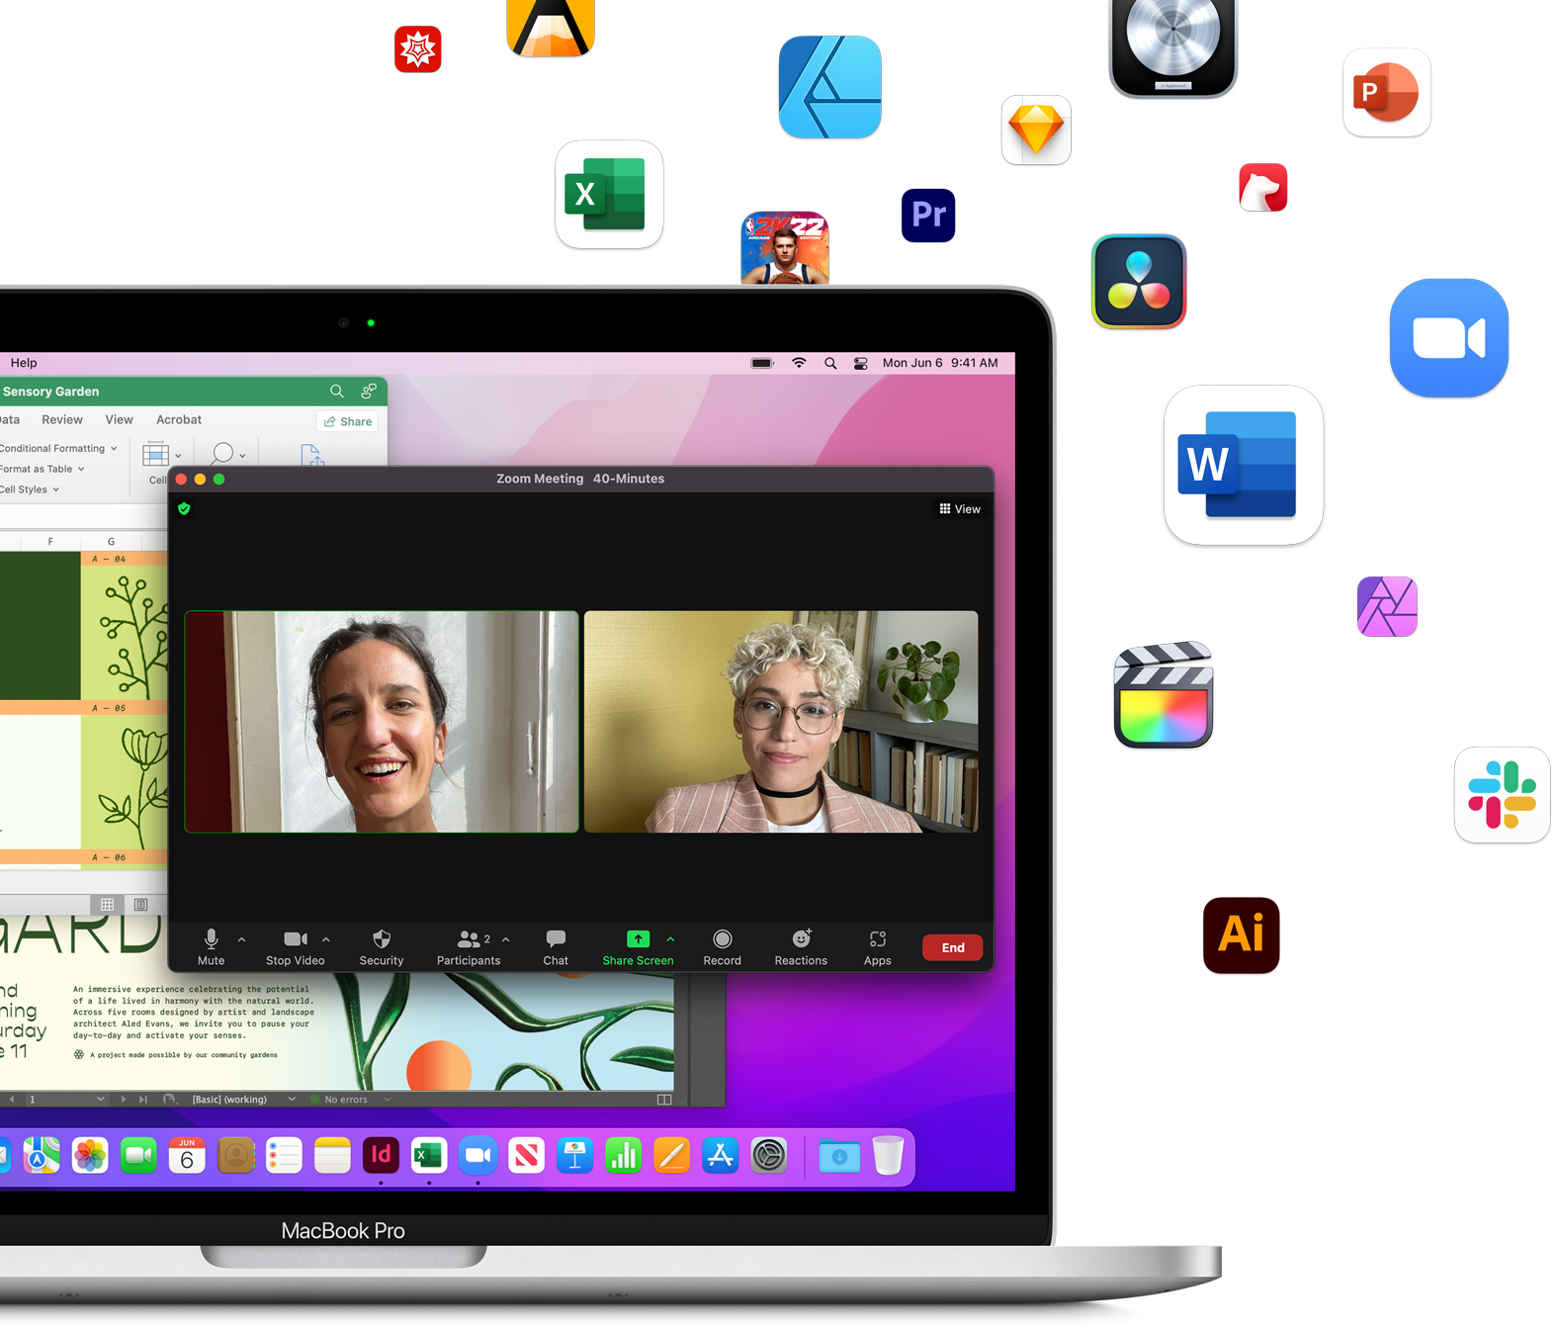
Task: Open the Trash in the Dock
Action: [888, 1155]
